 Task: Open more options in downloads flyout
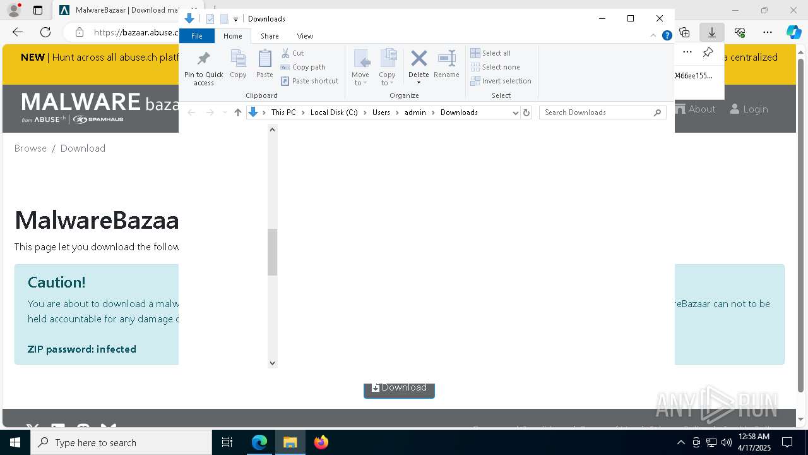click(x=687, y=52)
